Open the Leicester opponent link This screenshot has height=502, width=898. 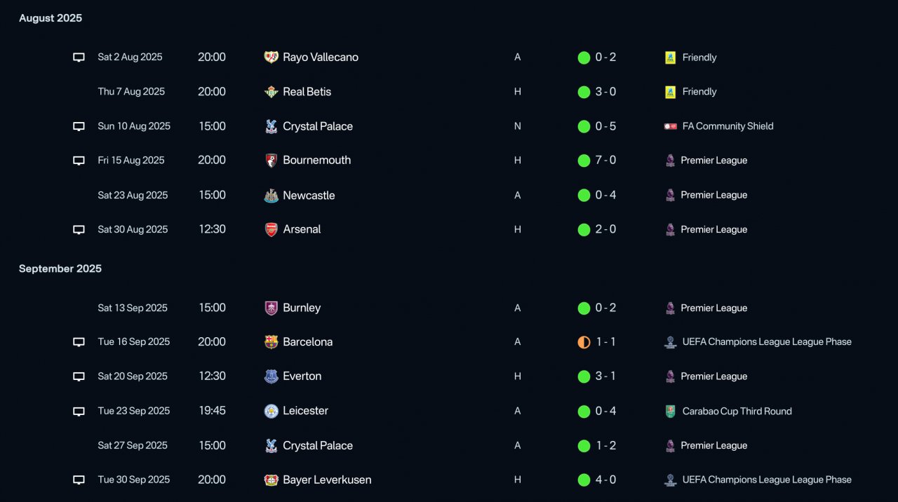(x=306, y=411)
